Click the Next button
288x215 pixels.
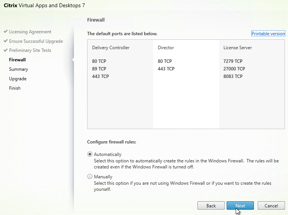[x=240, y=206]
